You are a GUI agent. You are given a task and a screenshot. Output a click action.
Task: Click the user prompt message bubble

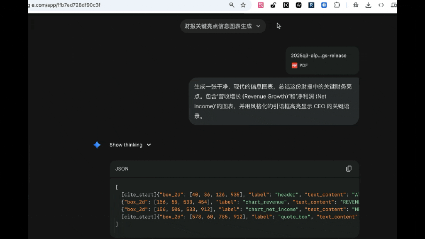274,101
